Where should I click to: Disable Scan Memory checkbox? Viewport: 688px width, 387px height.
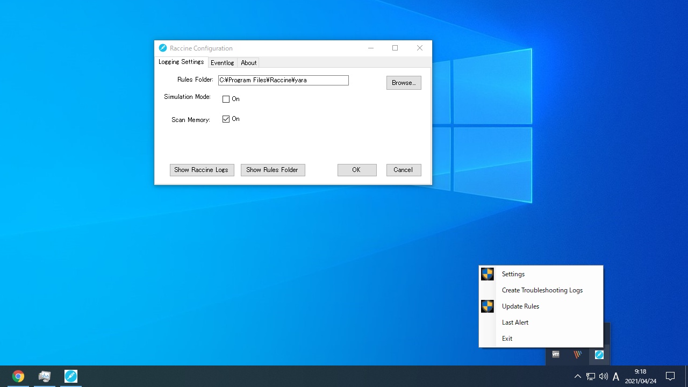[226, 119]
